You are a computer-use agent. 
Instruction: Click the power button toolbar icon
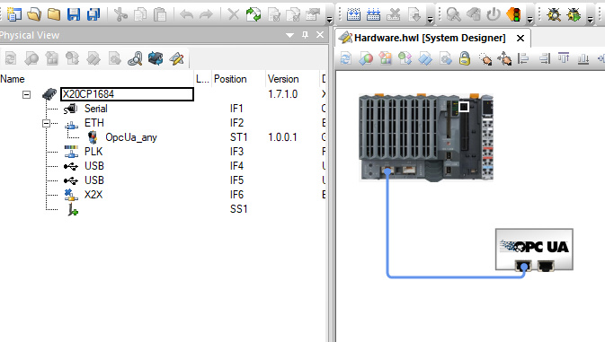click(x=494, y=14)
